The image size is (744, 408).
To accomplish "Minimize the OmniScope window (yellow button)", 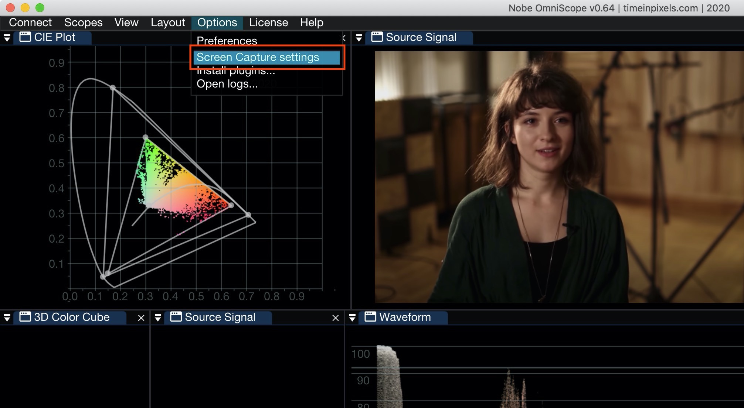I will tap(25, 8).
